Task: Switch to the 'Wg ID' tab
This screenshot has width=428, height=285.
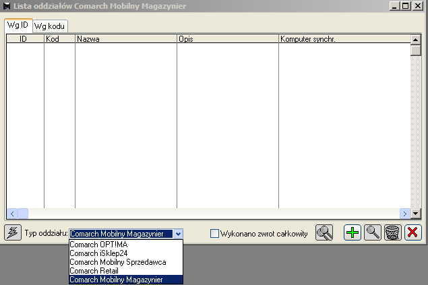Action: pyautogui.click(x=18, y=25)
